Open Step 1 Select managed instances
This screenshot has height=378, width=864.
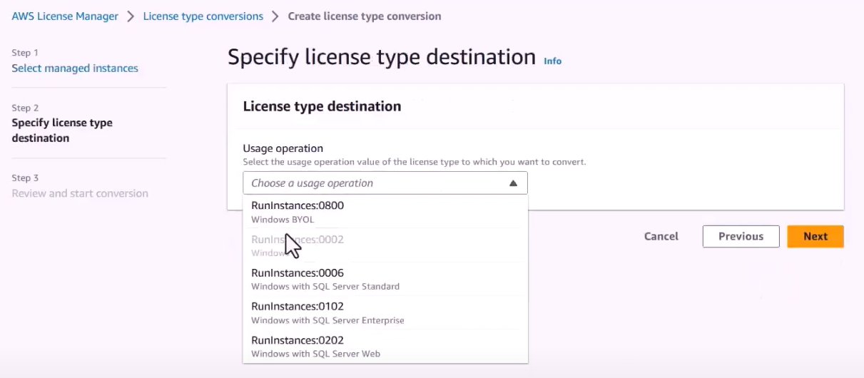[x=75, y=68]
